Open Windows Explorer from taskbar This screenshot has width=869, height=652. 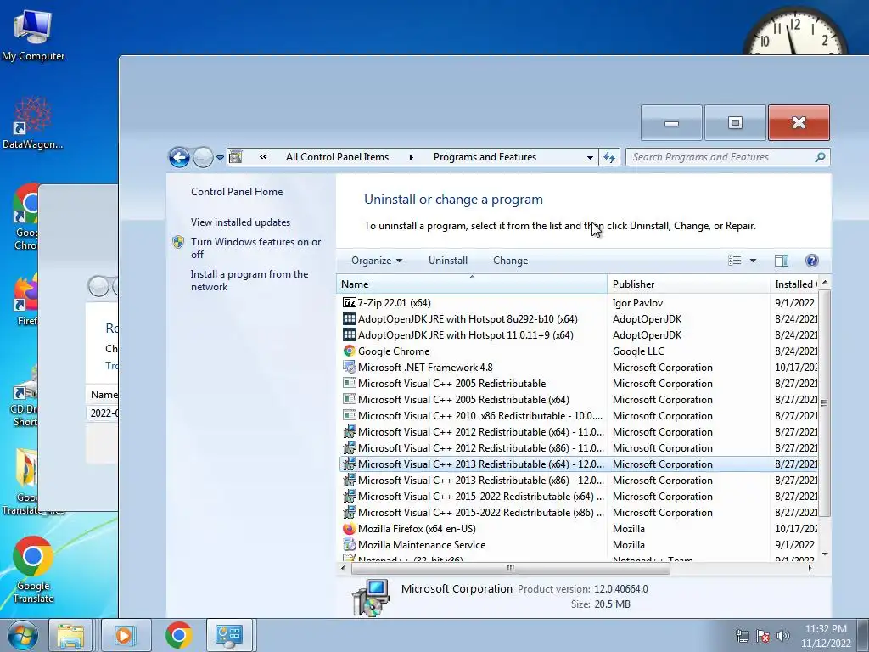click(x=70, y=635)
